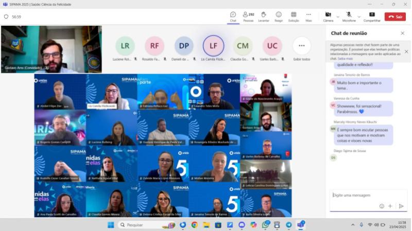Focus the Digite uma mensagem field
Screen dimensions: 412x231
(x=368, y=196)
